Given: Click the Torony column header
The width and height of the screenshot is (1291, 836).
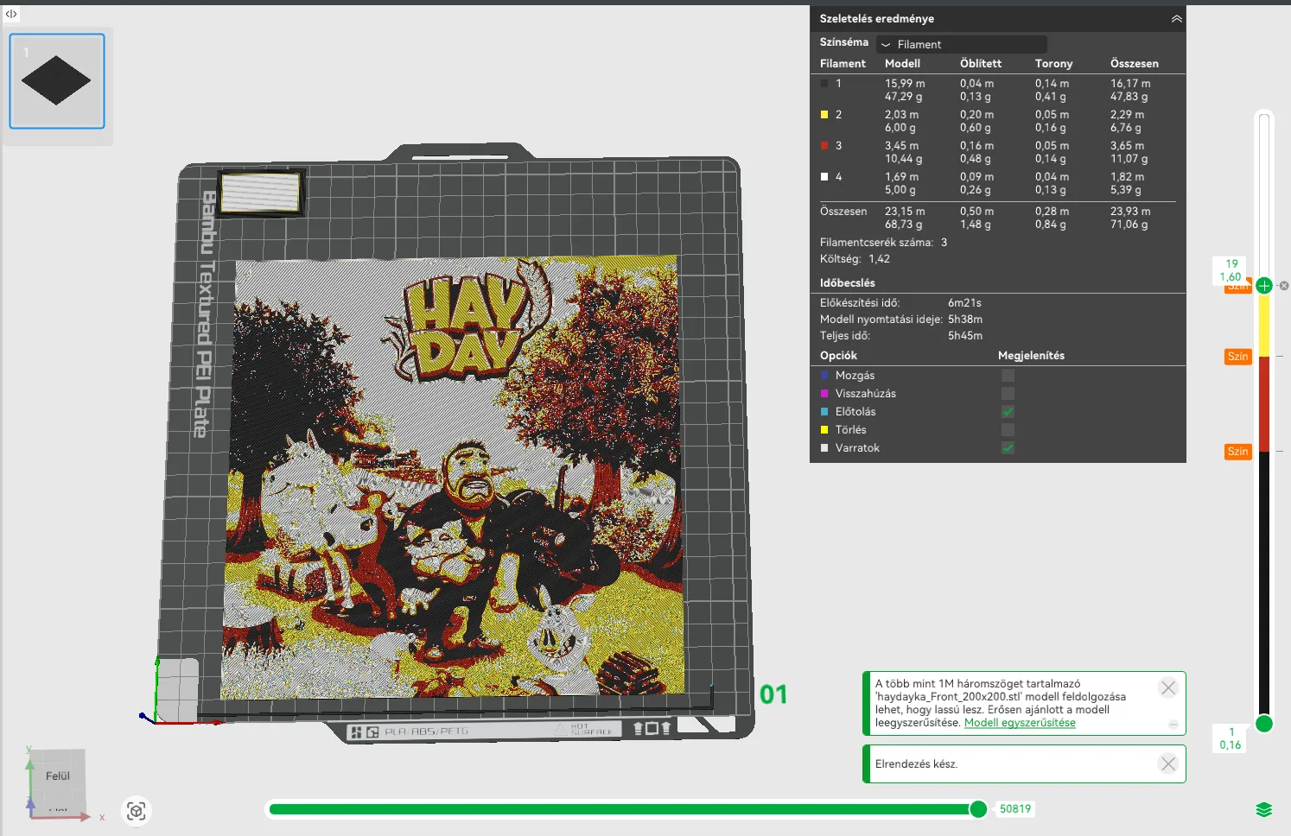Looking at the screenshot, I should point(1053,64).
